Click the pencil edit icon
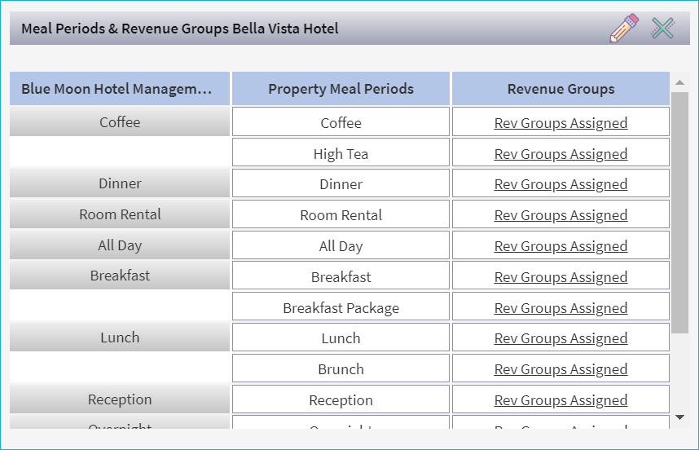Viewport: 699px width, 450px height. [x=623, y=29]
